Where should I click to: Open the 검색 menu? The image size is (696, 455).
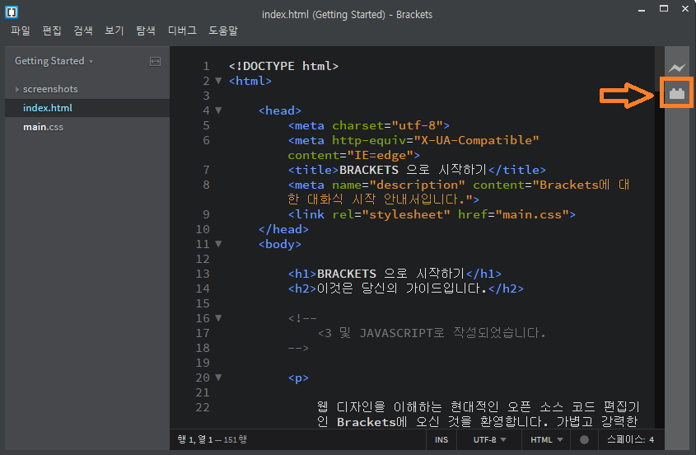click(83, 30)
